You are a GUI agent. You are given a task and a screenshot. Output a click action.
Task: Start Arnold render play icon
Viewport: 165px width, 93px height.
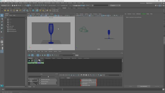click(57, 10)
